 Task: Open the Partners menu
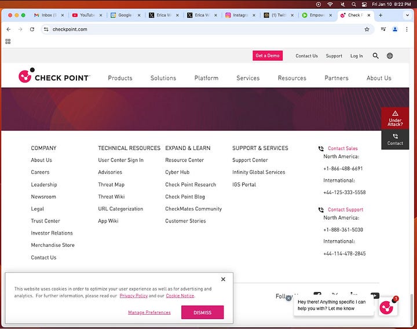tap(336, 78)
